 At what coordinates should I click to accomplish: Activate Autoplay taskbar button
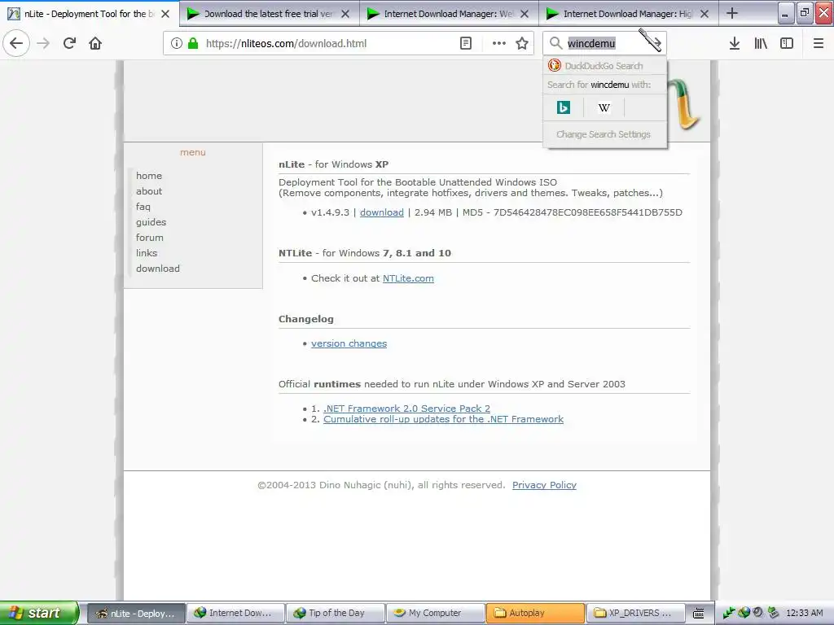tap(534, 614)
